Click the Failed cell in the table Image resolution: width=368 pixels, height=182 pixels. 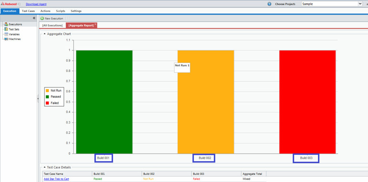(x=197, y=179)
